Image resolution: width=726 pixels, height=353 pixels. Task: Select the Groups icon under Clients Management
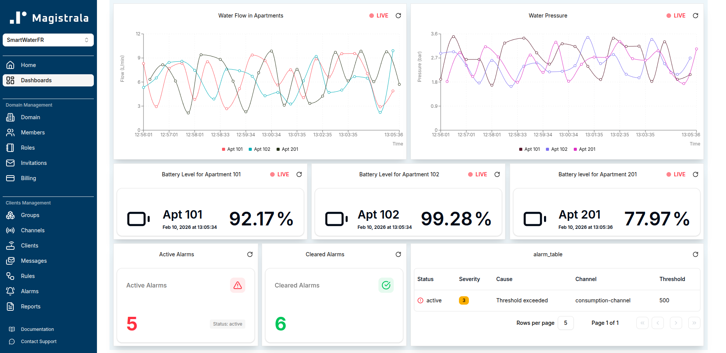10,215
